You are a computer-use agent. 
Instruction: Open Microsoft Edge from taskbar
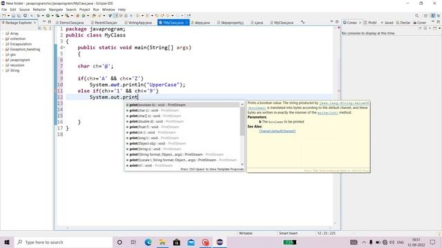(148, 242)
